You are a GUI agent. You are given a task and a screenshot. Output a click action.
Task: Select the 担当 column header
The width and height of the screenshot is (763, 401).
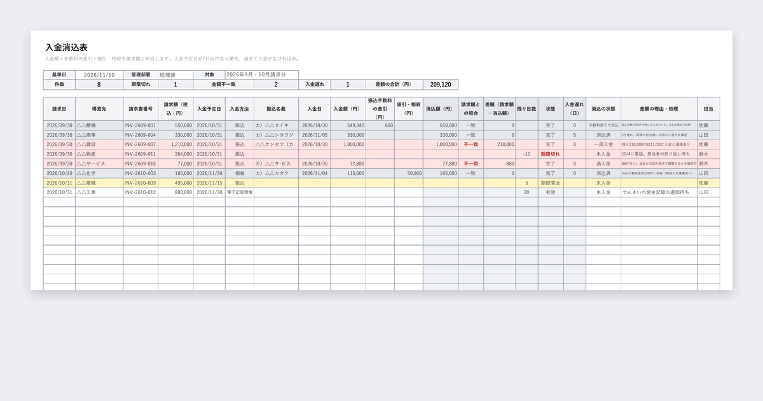(x=708, y=109)
